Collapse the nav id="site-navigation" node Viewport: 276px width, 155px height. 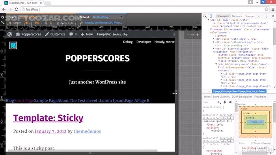click(214, 48)
